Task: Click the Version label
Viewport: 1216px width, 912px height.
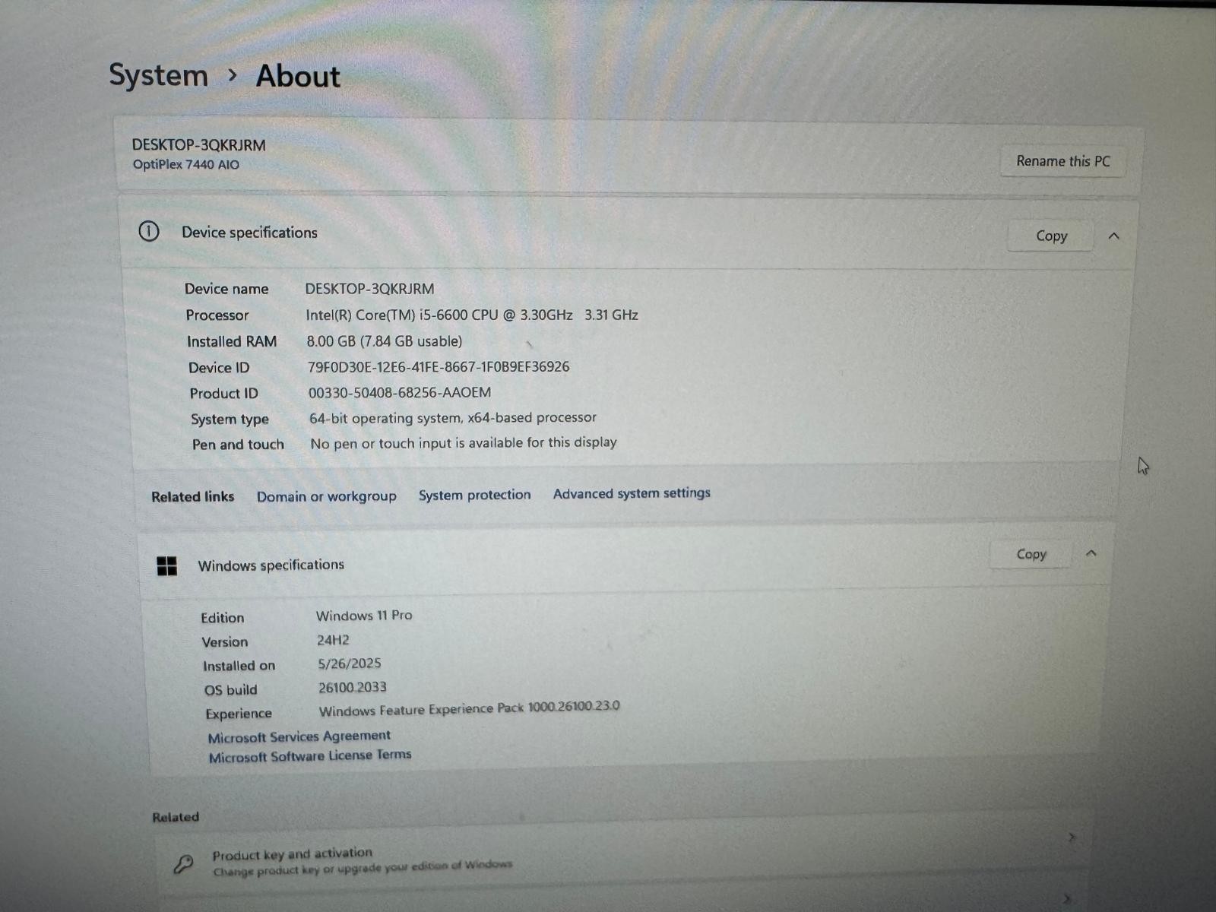Action: (x=225, y=642)
